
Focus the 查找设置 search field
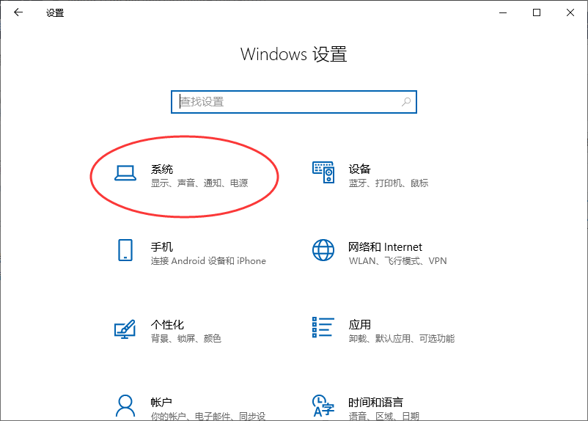[293, 102]
